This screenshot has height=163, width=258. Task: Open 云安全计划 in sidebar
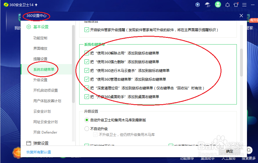(42, 111)
